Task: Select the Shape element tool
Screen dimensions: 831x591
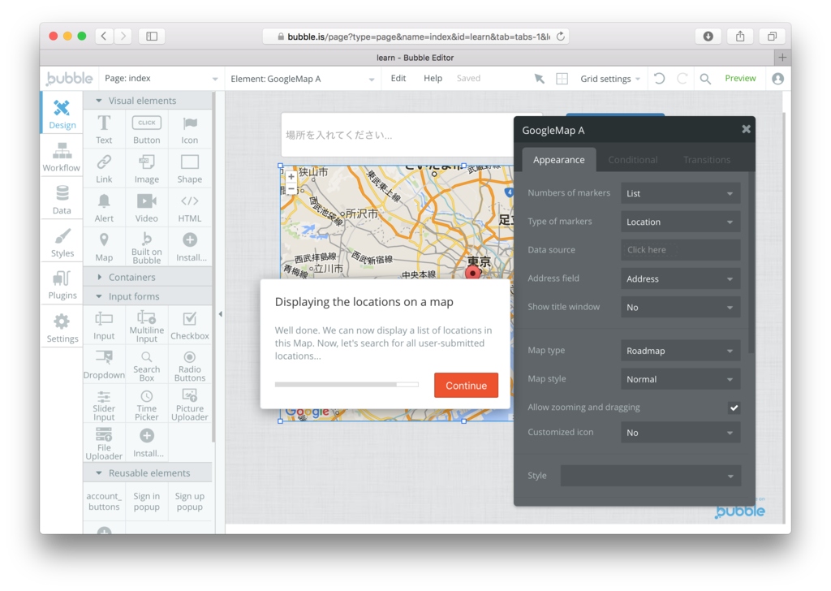Action: [x=190, y=169]
